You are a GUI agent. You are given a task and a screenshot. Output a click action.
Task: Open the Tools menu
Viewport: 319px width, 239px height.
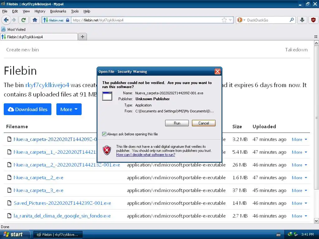[x=75, y=11]
